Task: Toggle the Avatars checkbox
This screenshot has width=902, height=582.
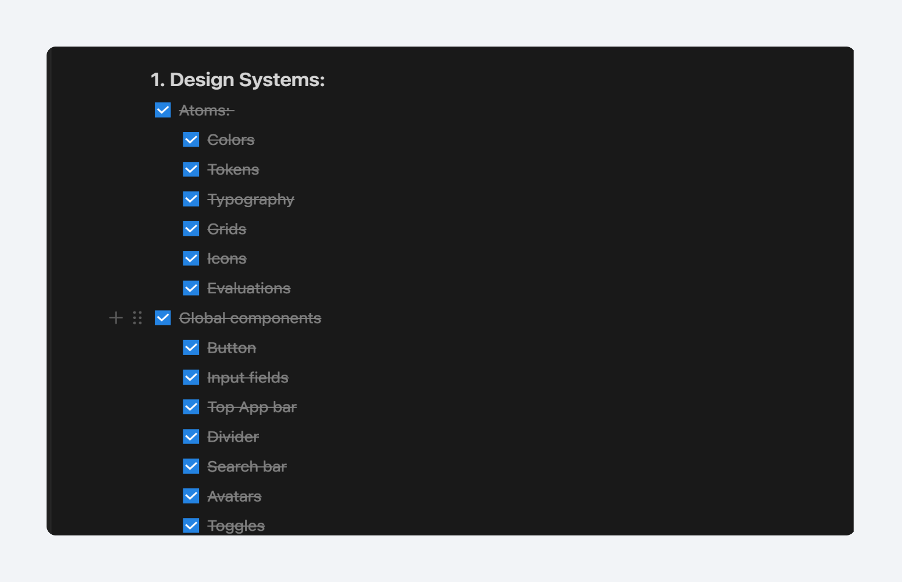Action: click(x=191, y=496)
